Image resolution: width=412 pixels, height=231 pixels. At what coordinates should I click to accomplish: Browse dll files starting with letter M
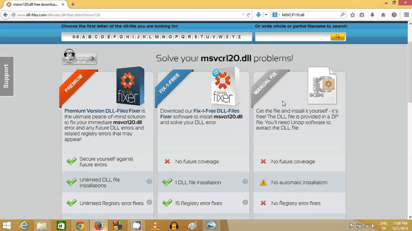click(157, 37)
